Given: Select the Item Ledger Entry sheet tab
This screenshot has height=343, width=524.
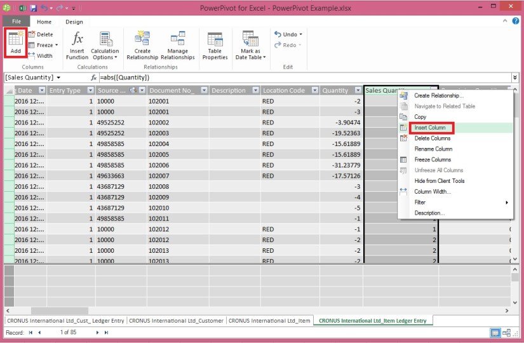Looking at the screenshot, I should pyautogui.click(x=373, y=321).
